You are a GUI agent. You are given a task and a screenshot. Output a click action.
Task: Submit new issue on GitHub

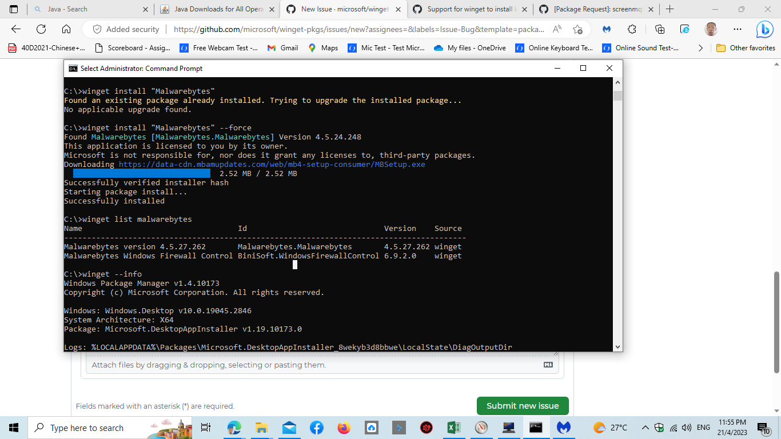(x=523, y=406)
